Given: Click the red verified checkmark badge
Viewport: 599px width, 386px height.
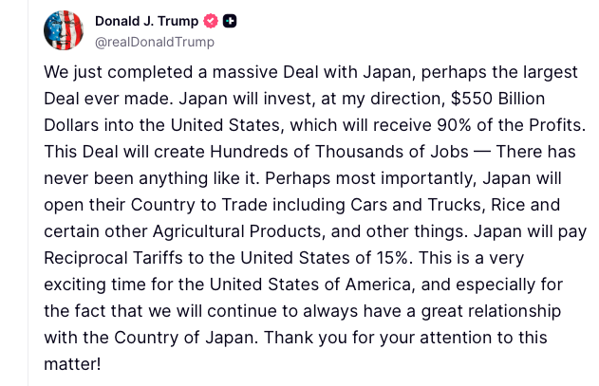Looking at the screenshot, I should [212, 21].
